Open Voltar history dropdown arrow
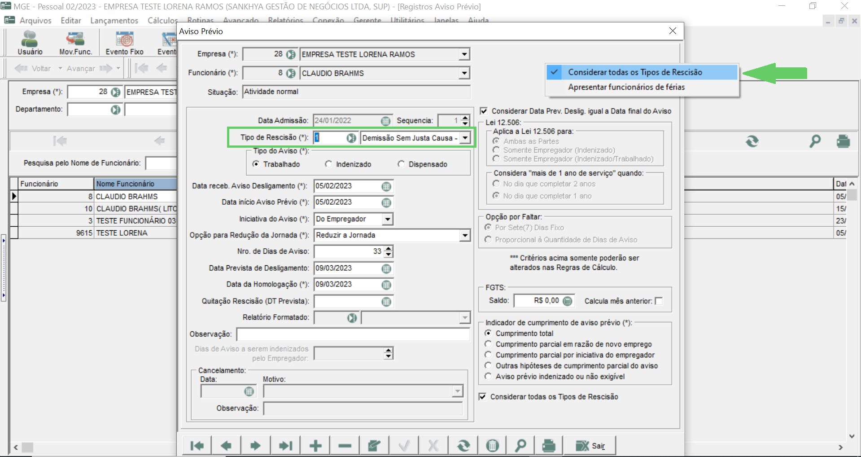The height and width of the screenshot is (457, 861). tap(60, 68)
